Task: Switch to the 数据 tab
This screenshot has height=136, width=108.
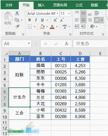Action: [x=94, y=5]
